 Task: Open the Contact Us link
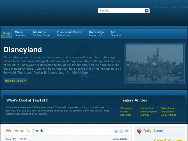[161, 7]
